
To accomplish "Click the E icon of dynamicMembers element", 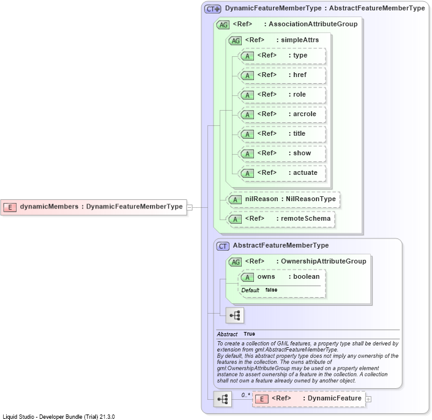I will point(10,207).
